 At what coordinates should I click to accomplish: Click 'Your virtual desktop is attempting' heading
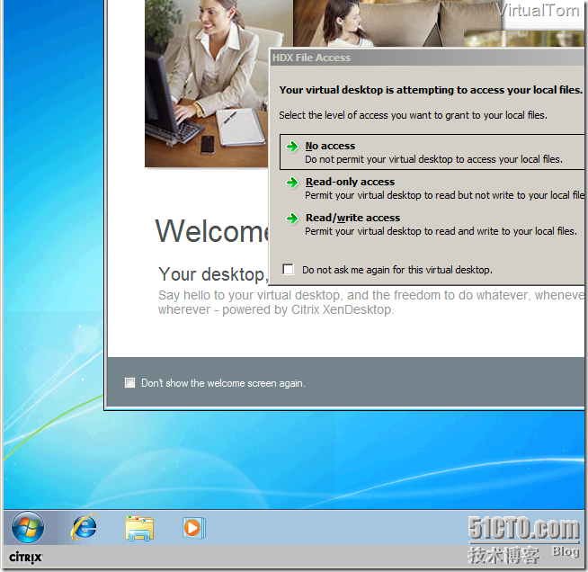click(x=431, y=90)
